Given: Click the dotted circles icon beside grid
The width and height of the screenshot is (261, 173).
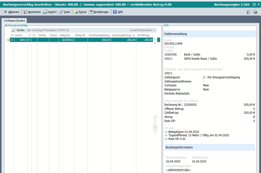Looking at the screenshot, I should 155,121.
